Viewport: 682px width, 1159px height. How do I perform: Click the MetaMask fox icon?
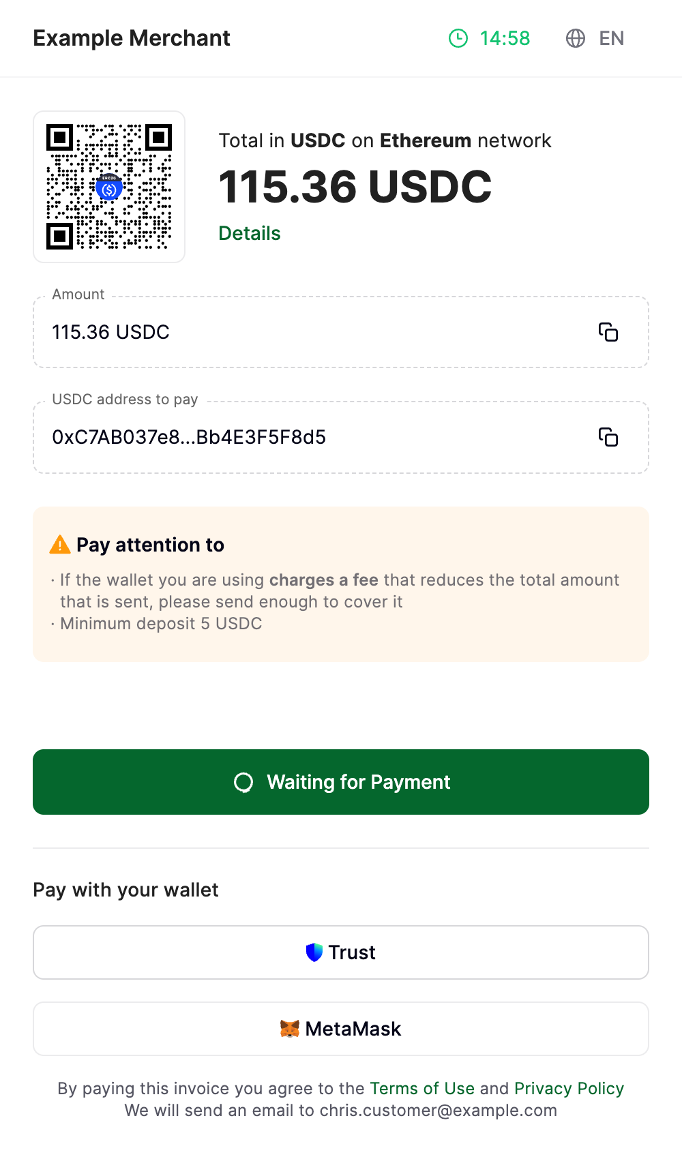coord(290,1029)
